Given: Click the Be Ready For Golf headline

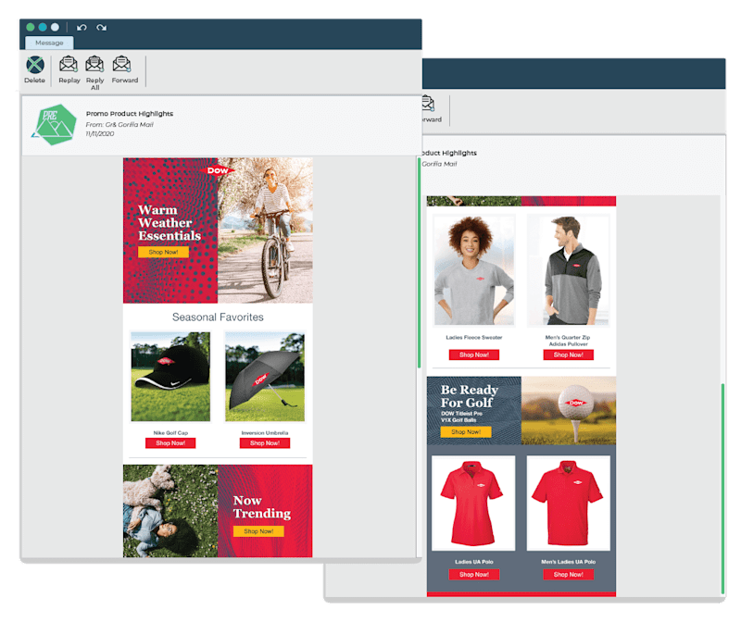Looking at the screenshot, I should (470, 396).
